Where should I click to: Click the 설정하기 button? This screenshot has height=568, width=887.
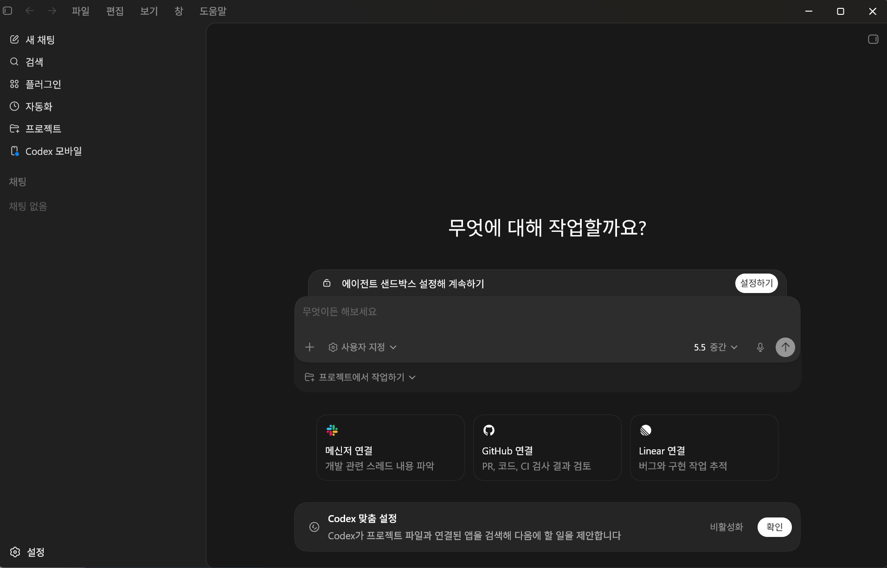[756, 283]
